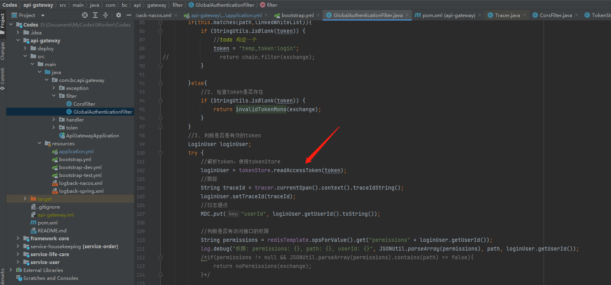Click the Collapse All icon in Project toolbar

[x=106, y=15]
